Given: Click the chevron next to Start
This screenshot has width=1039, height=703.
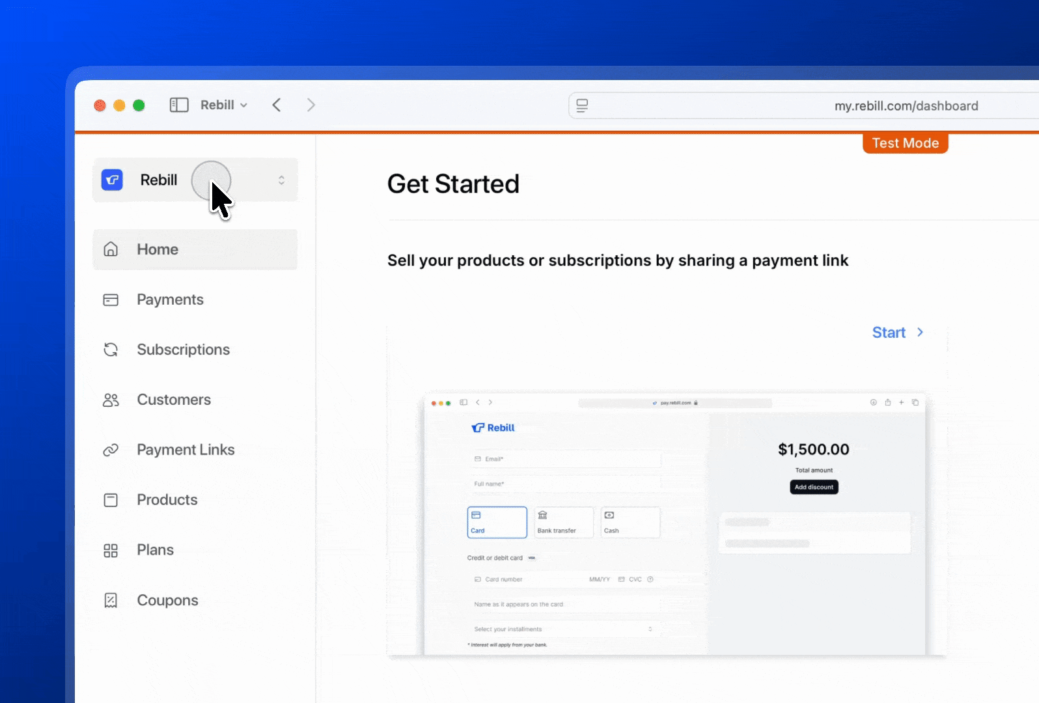Looking at the screenshot, I should 920,332.
